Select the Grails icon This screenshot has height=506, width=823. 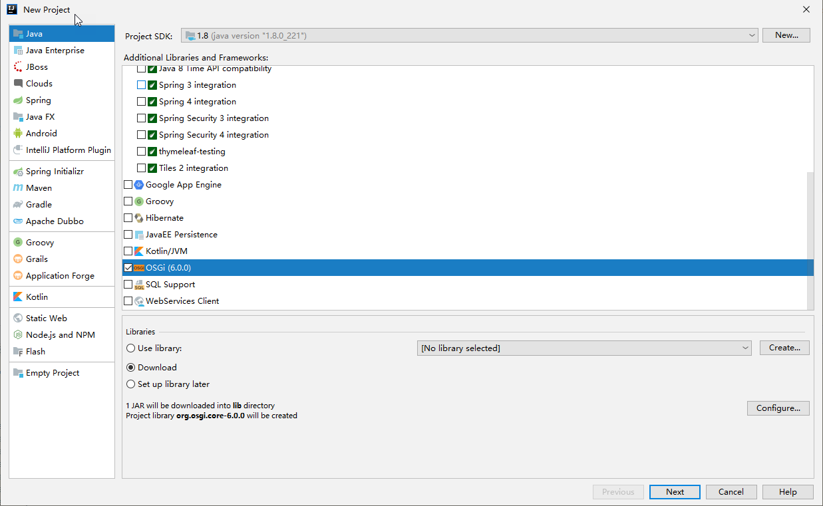(18, 259)
